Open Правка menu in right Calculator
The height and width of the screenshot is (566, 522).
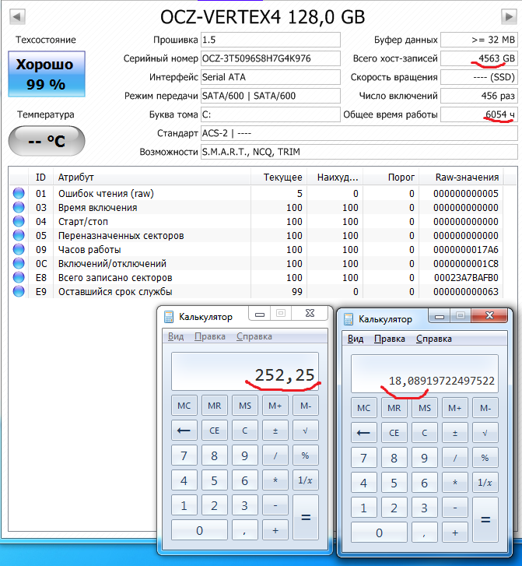pos(390,339)
